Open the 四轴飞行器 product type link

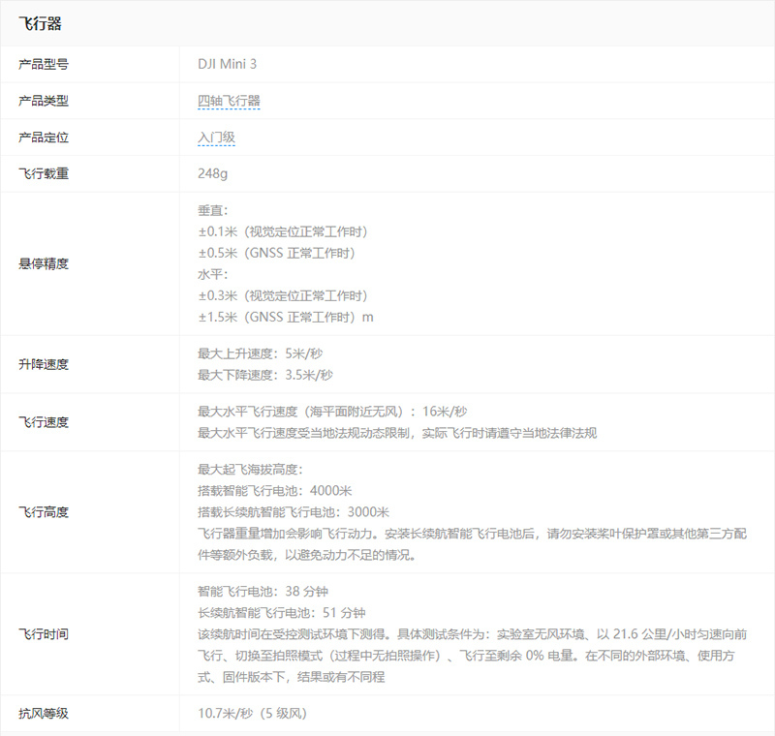[229, 101]
